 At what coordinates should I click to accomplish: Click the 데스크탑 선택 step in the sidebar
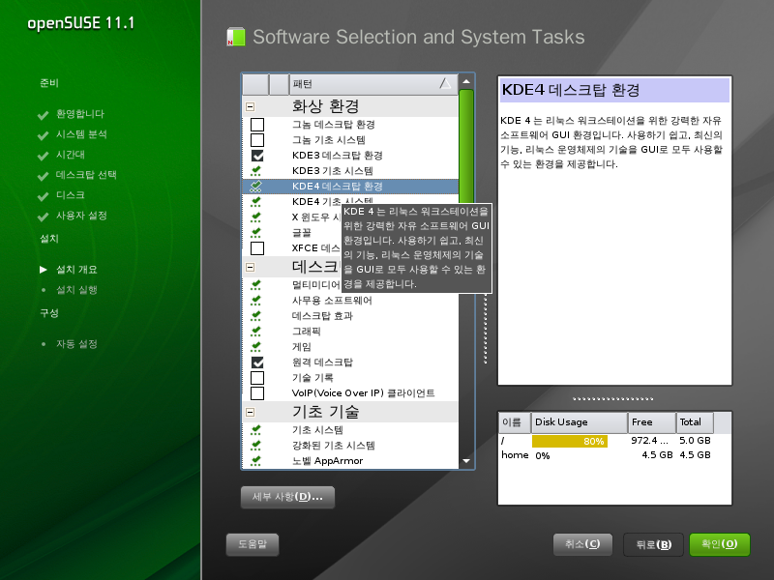point(86,175)
